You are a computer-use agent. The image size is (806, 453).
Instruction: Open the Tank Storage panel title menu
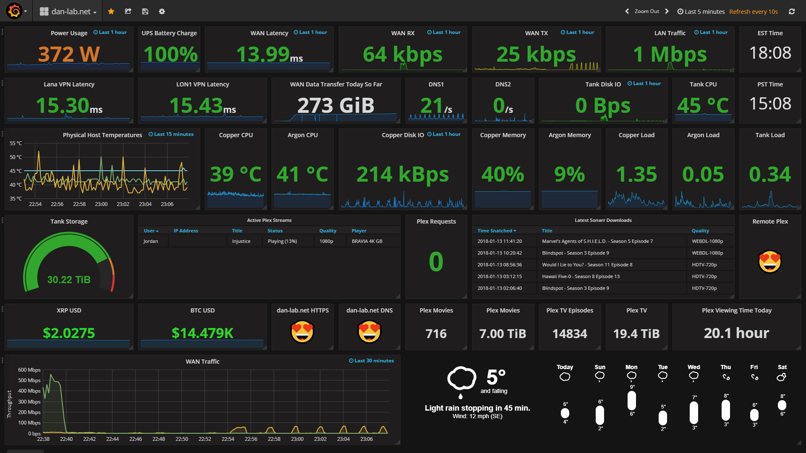pyautogui.click(x=69, y=221)
